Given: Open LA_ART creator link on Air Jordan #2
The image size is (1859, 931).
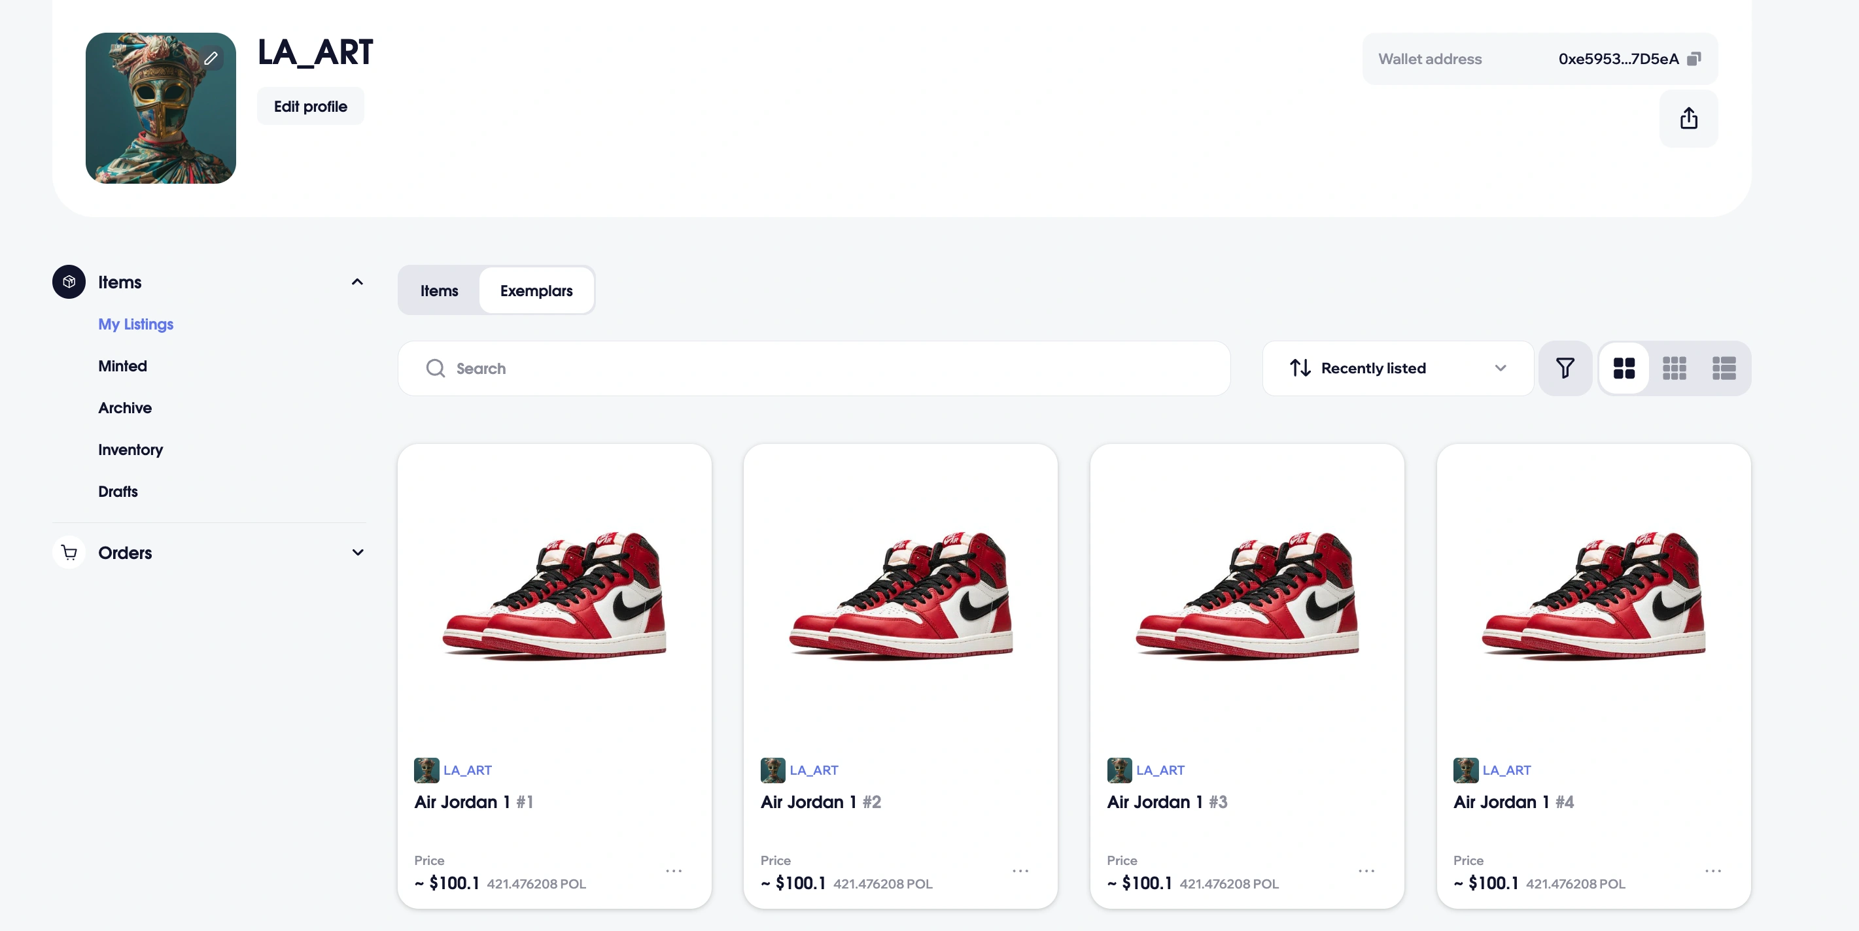Looking at the screenshot, I should tap(813, 770).
